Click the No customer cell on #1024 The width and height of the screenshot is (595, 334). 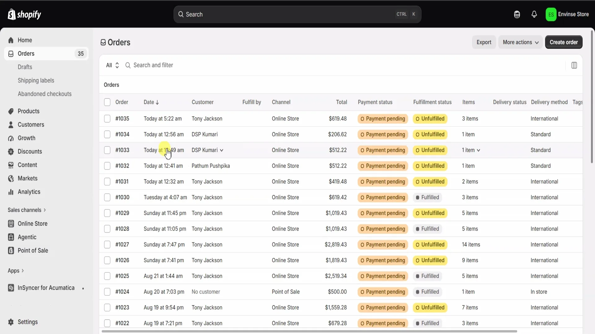[206, 292]
